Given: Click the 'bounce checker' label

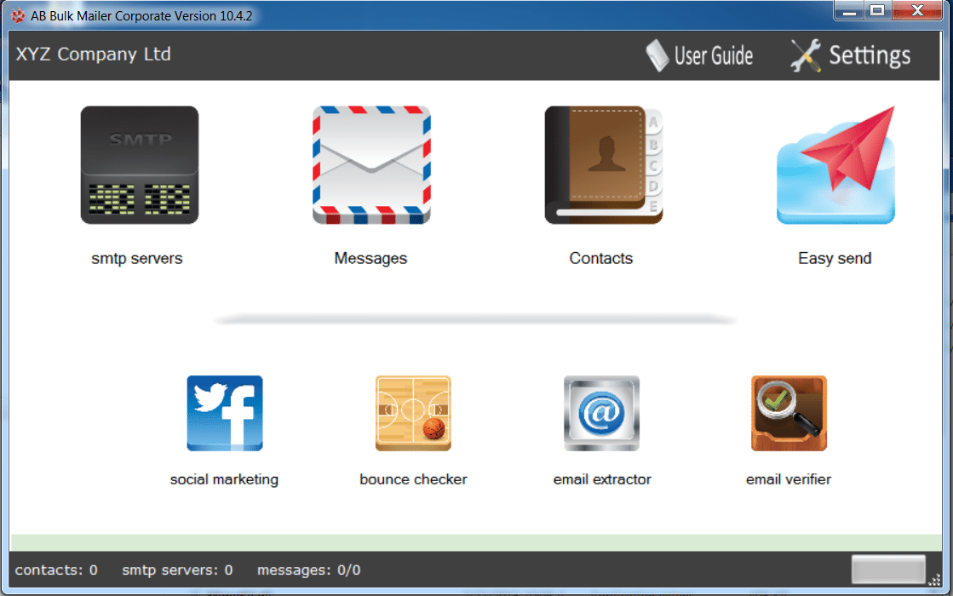Looking at the screenshot, I should click(x=413, y=479).
